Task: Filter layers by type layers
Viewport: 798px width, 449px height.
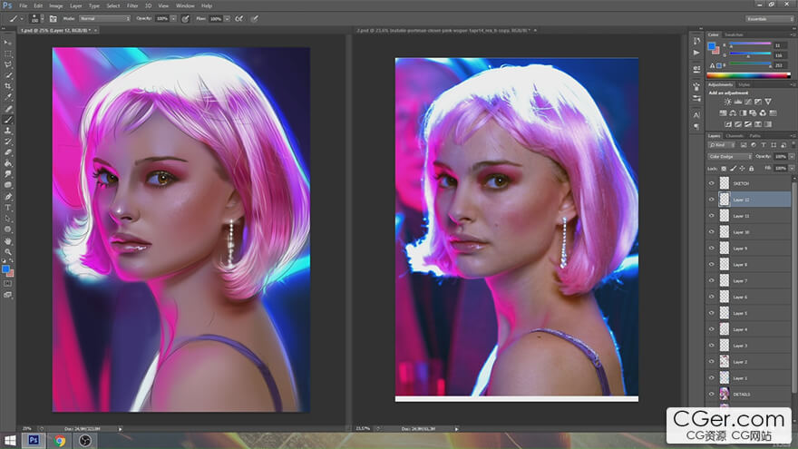Action: click(x=764, y=145)
